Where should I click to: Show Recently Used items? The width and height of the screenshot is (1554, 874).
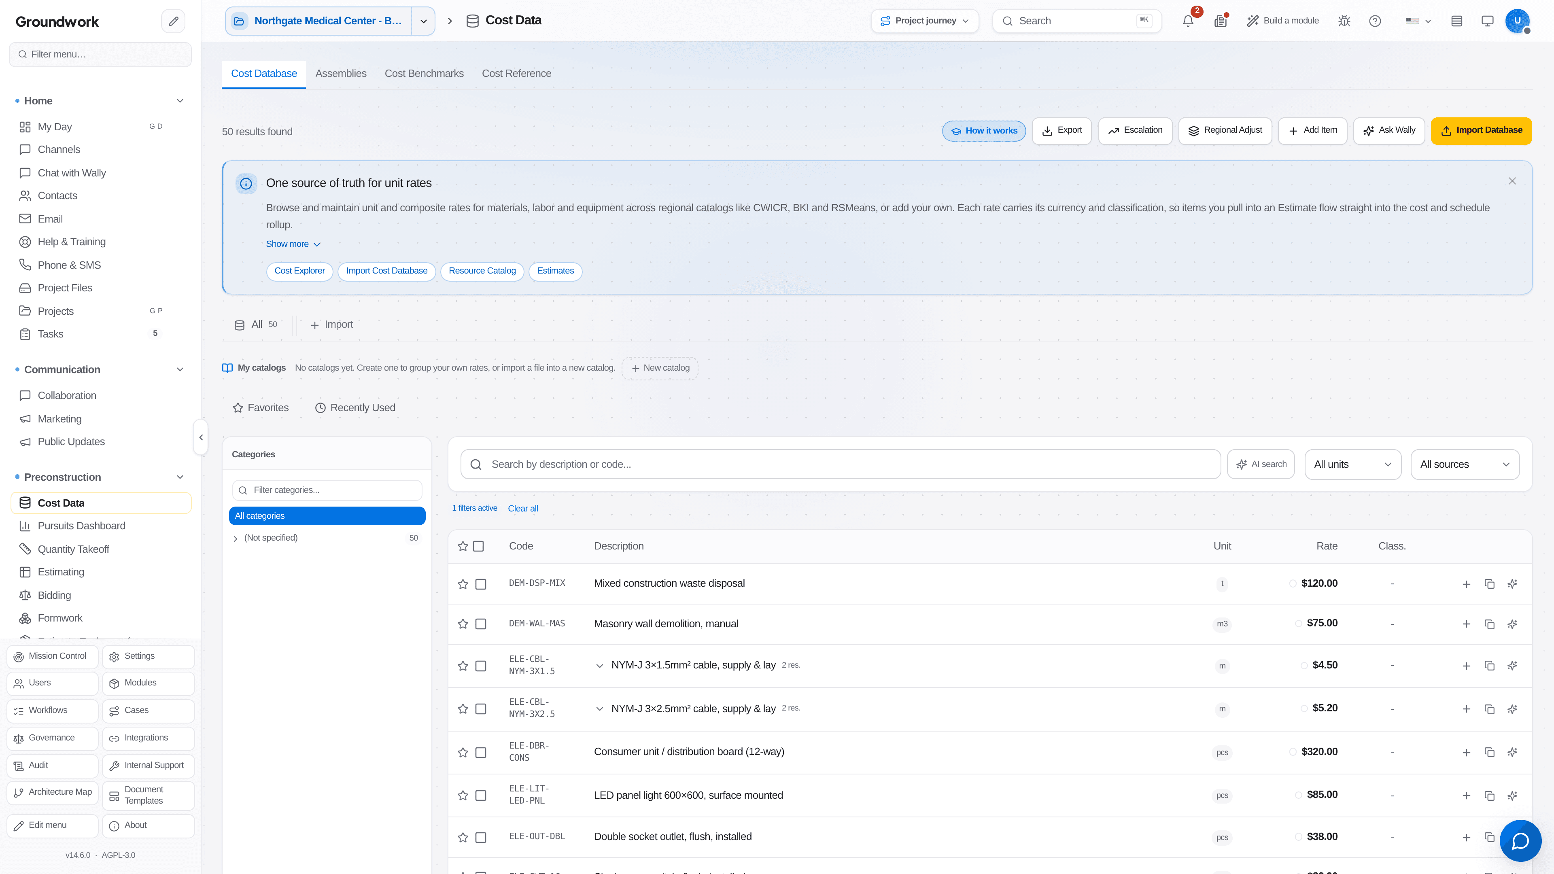coord(355,408)
